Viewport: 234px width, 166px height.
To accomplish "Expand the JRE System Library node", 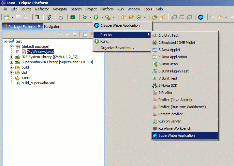I will pos(12,57).
